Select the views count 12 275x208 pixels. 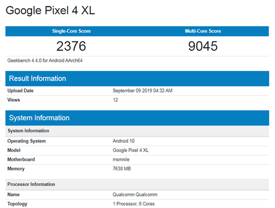(115, 100)
